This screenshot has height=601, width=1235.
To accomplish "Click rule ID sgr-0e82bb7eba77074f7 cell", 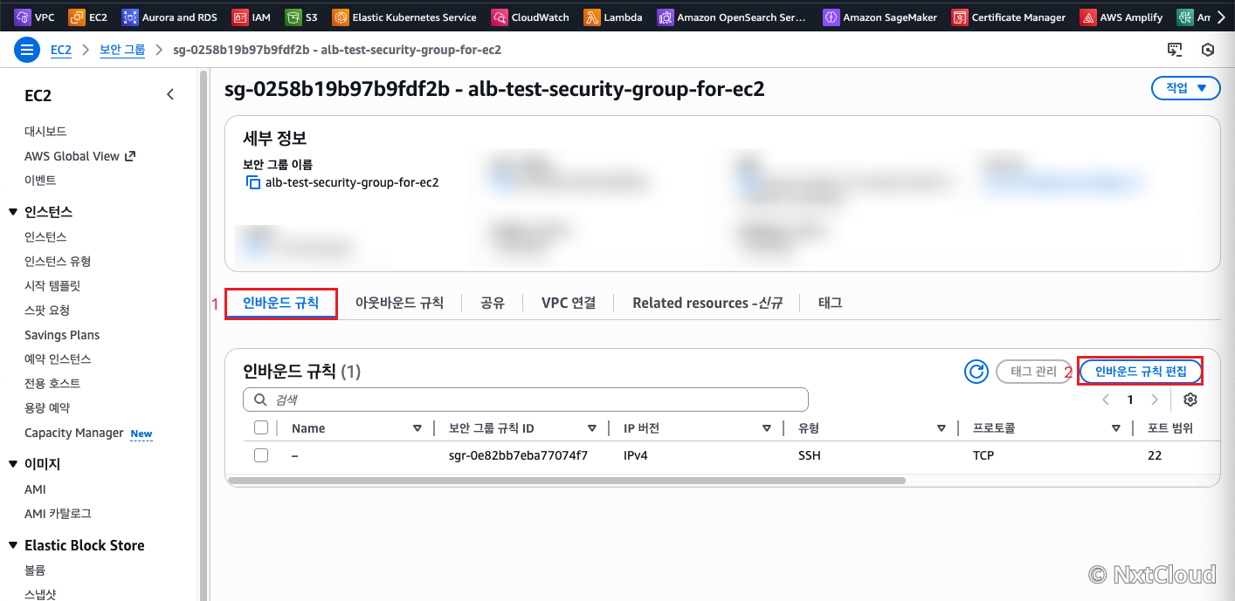I will pyautogui.click(x=518, y=455).
